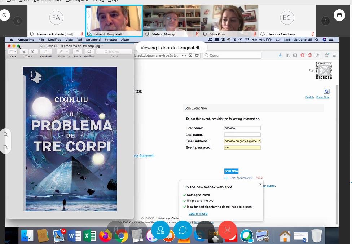
Task: Zoom out on shared content magnifier
Action: coord(6,147)
